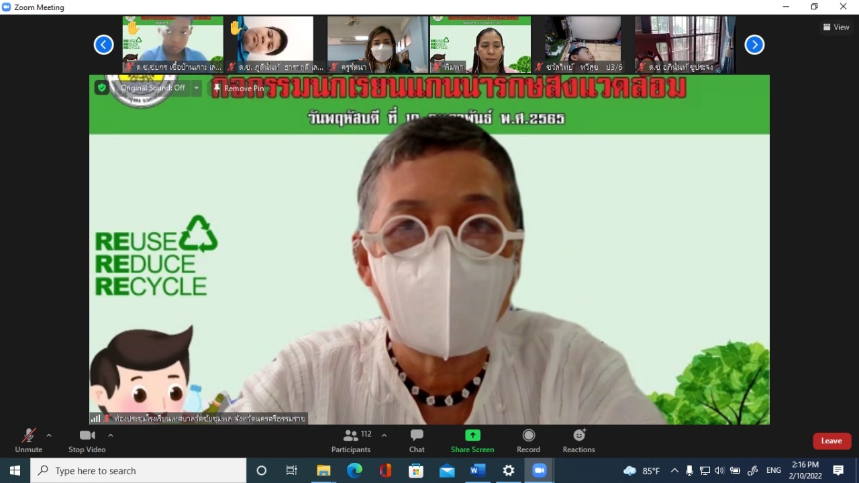Open the Participants panel
The height and width of the screenshot is (483, 859).
point(351,440)
